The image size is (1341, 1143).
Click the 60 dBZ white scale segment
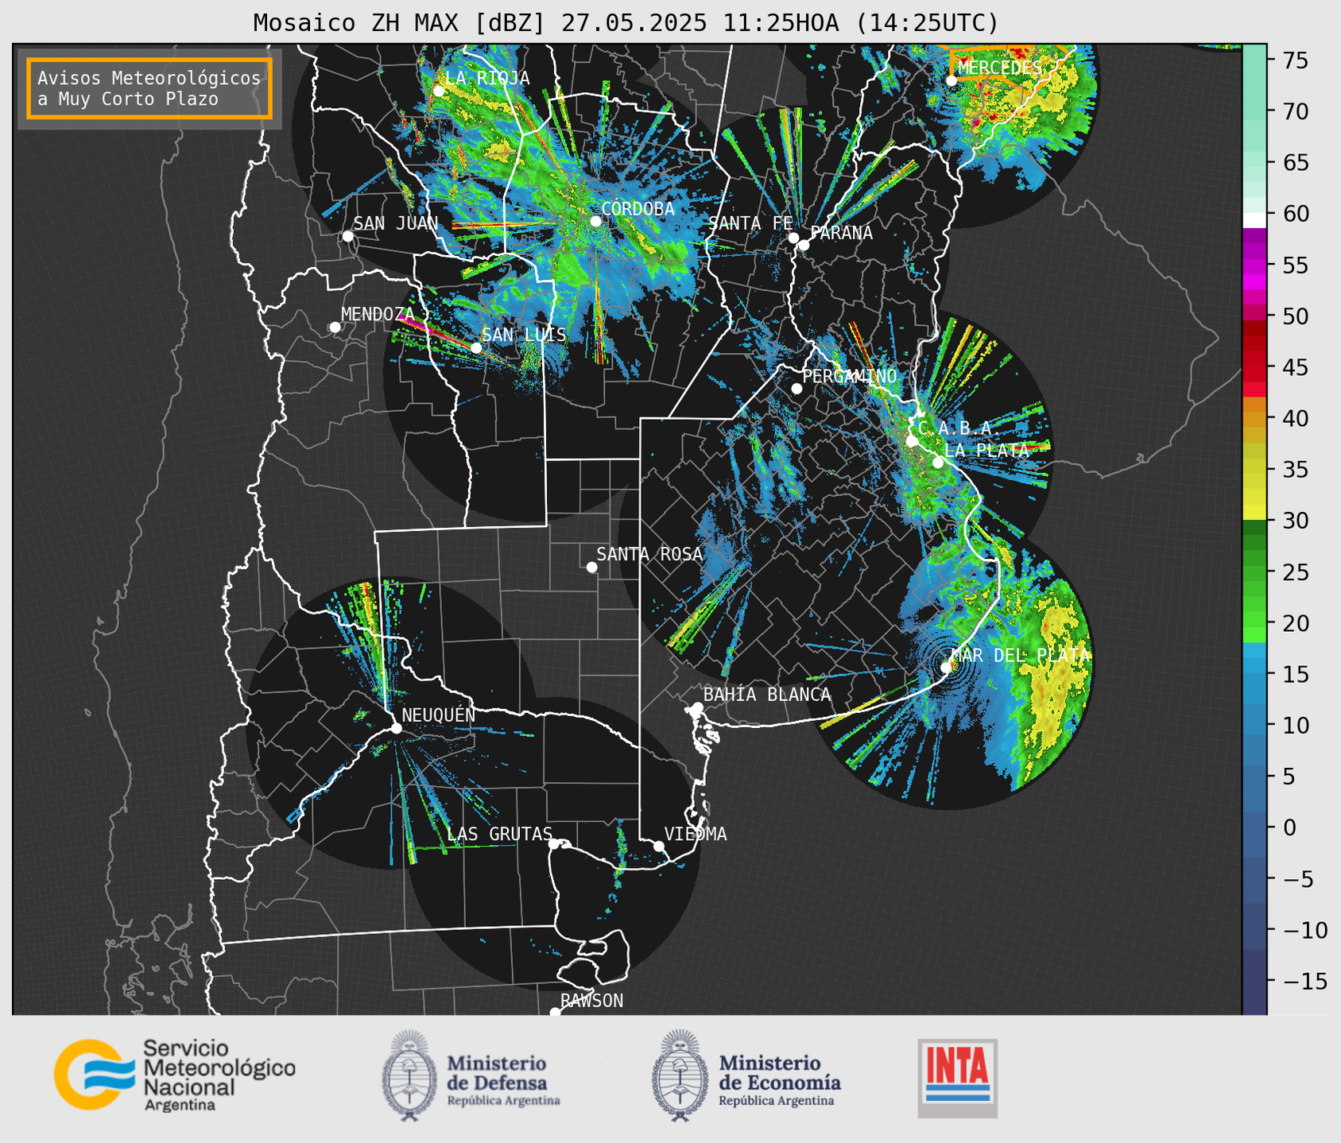1254,220
